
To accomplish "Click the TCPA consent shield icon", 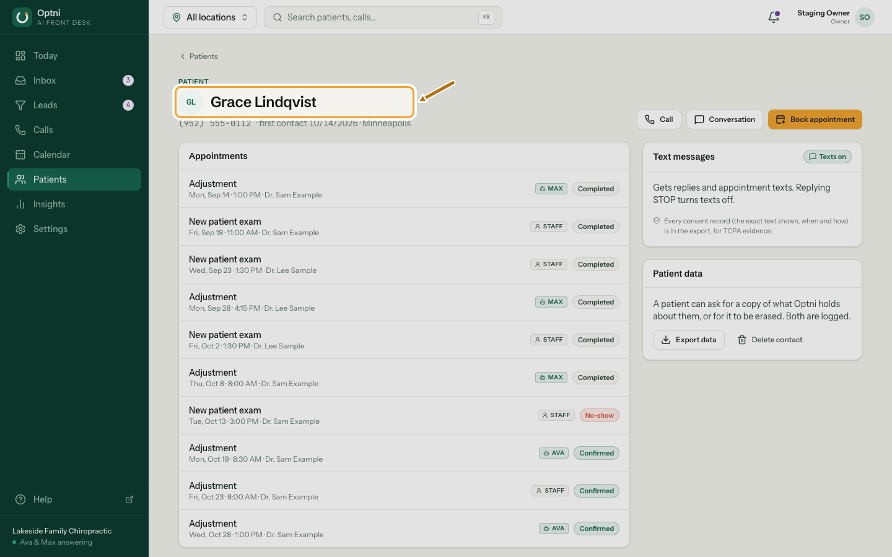I will pos(657,220).
